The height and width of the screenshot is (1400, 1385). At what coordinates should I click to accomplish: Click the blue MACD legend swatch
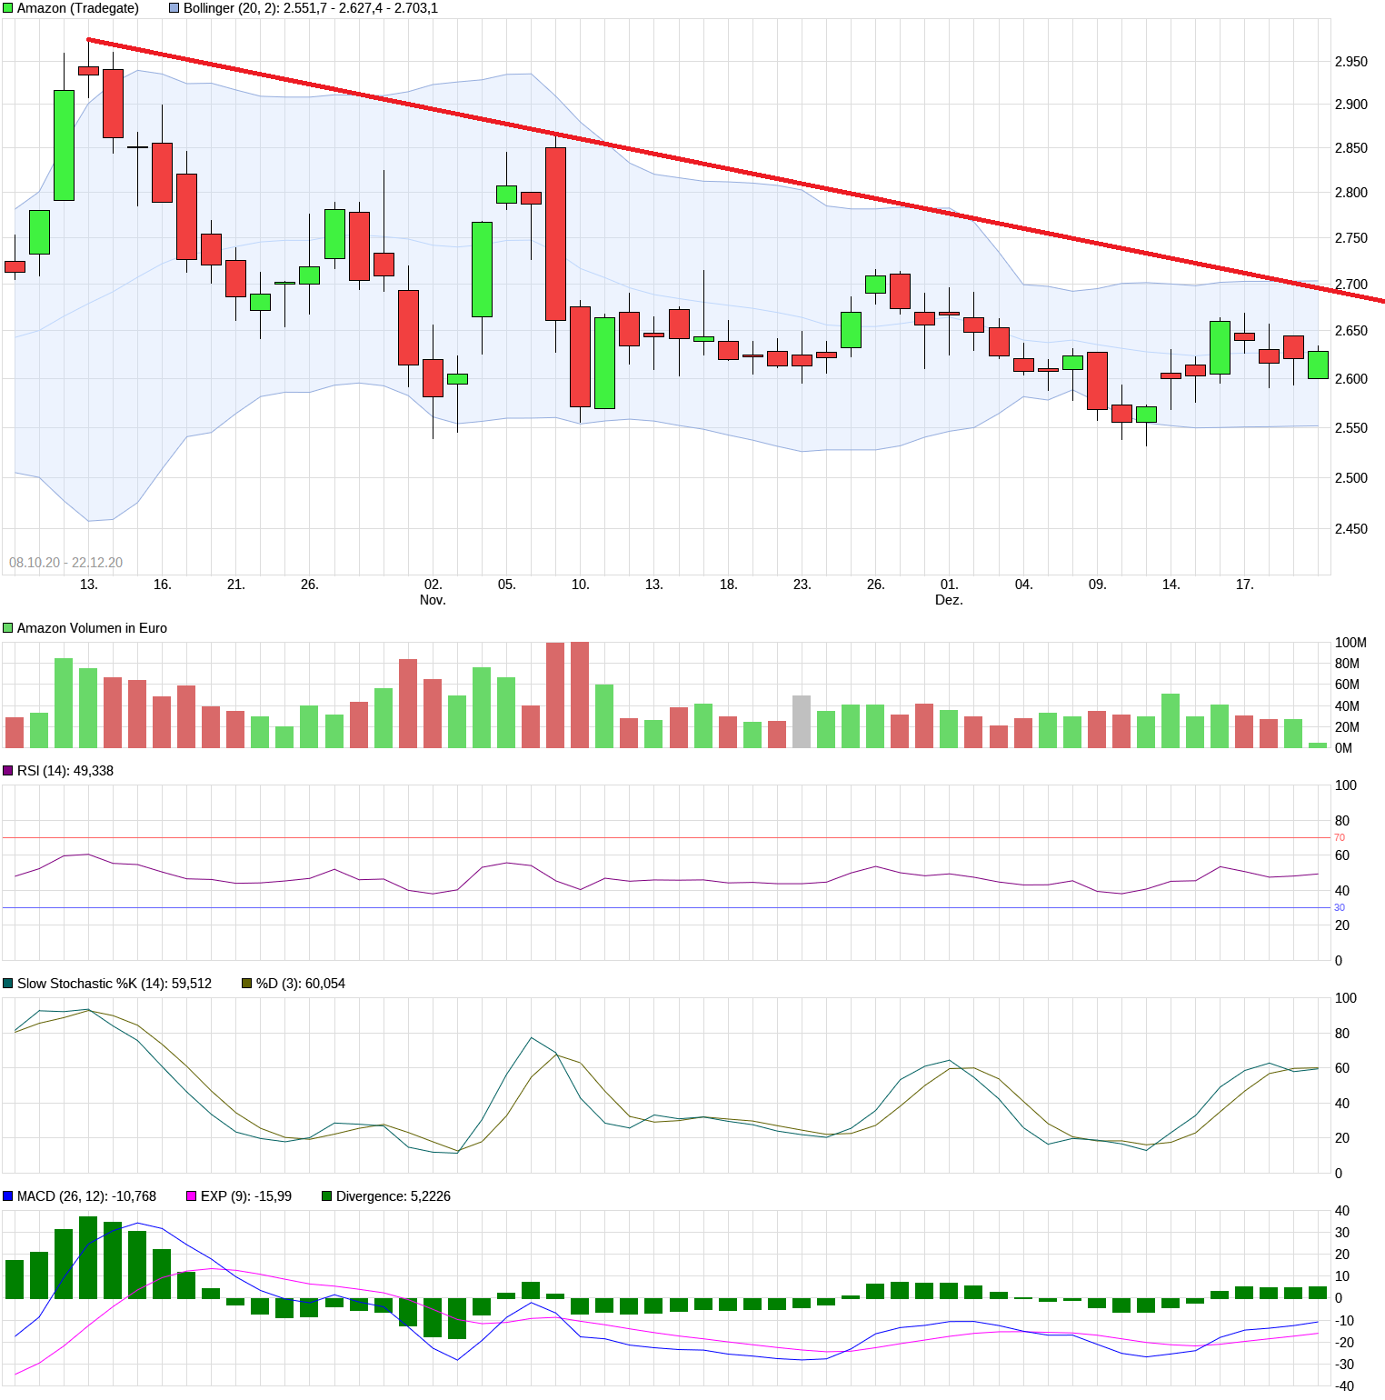pyautogui.click(x=8, y=1196)
